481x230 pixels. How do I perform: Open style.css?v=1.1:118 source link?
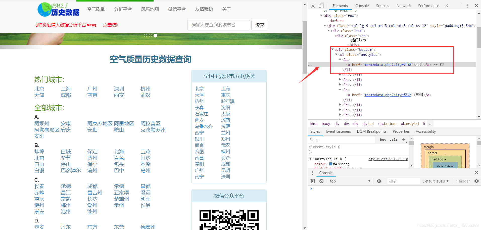coord(388,159)
